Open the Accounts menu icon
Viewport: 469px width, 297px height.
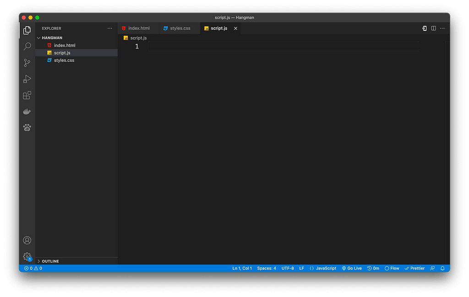tap(27, 240)
